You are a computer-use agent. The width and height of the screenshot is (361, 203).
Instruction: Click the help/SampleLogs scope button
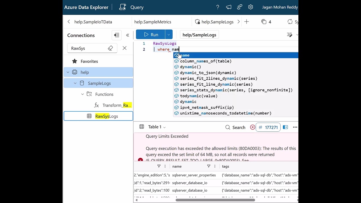(199, 35)
